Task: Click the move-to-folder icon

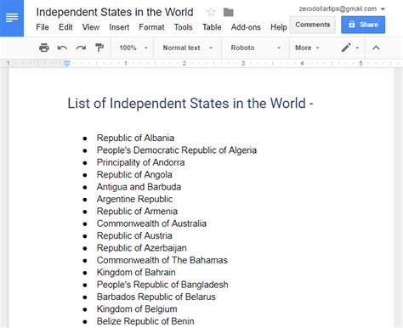Action: (x=228, y=12)
